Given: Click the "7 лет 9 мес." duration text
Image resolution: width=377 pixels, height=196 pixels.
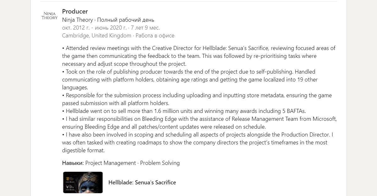Looking at the screenshot, I should [145, 28].
